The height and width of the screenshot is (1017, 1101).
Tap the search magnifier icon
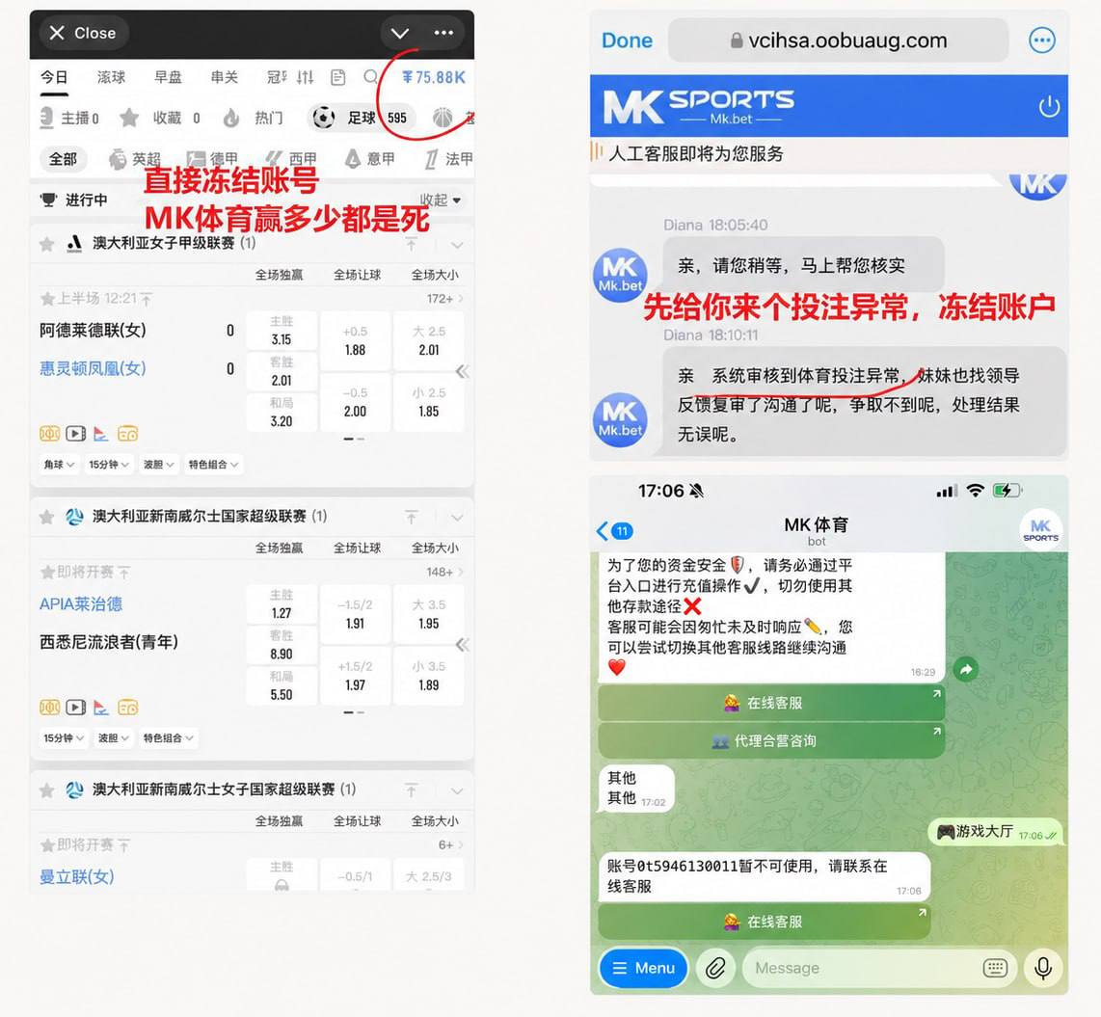(371, 76)
